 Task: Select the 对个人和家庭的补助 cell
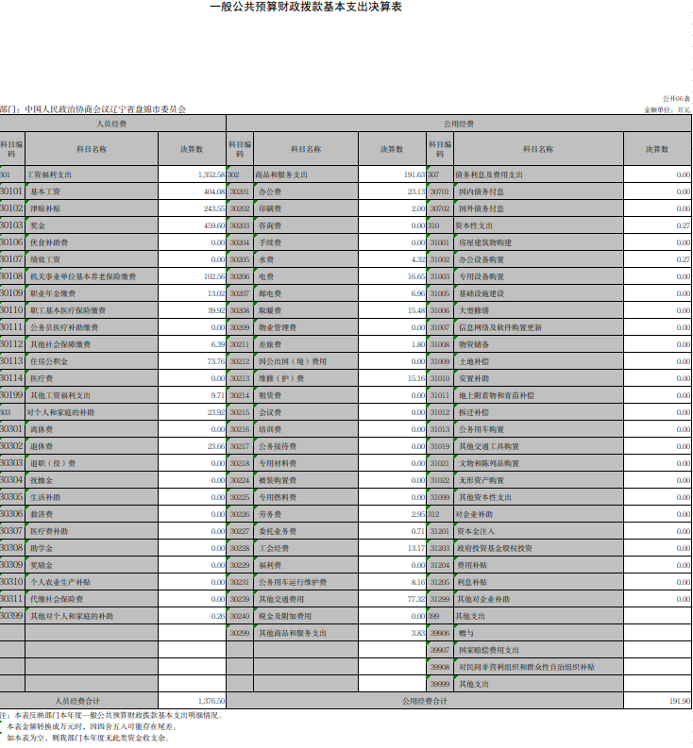click(x=92, y=412)
